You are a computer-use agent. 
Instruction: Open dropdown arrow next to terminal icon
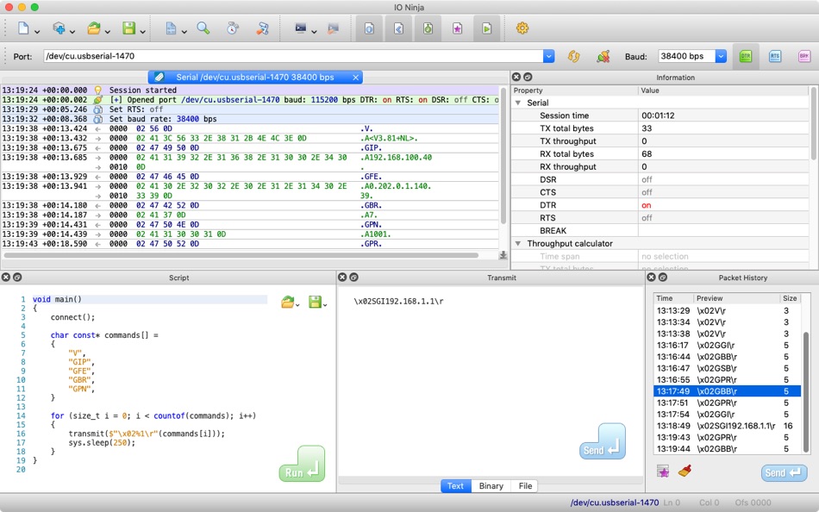[314, 32]
